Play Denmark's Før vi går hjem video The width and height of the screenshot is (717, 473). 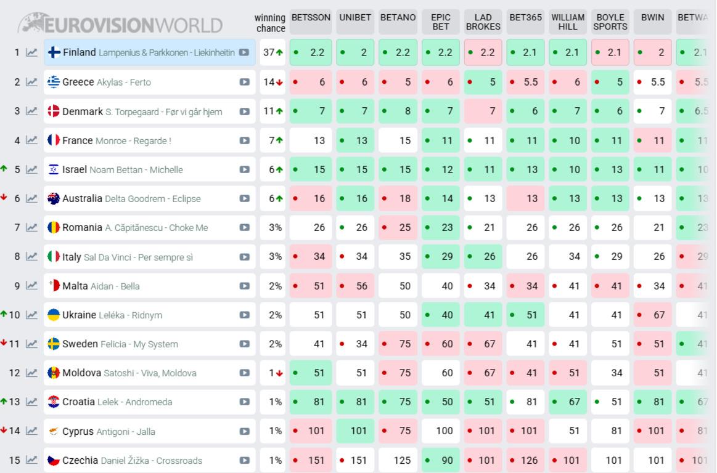244,111
